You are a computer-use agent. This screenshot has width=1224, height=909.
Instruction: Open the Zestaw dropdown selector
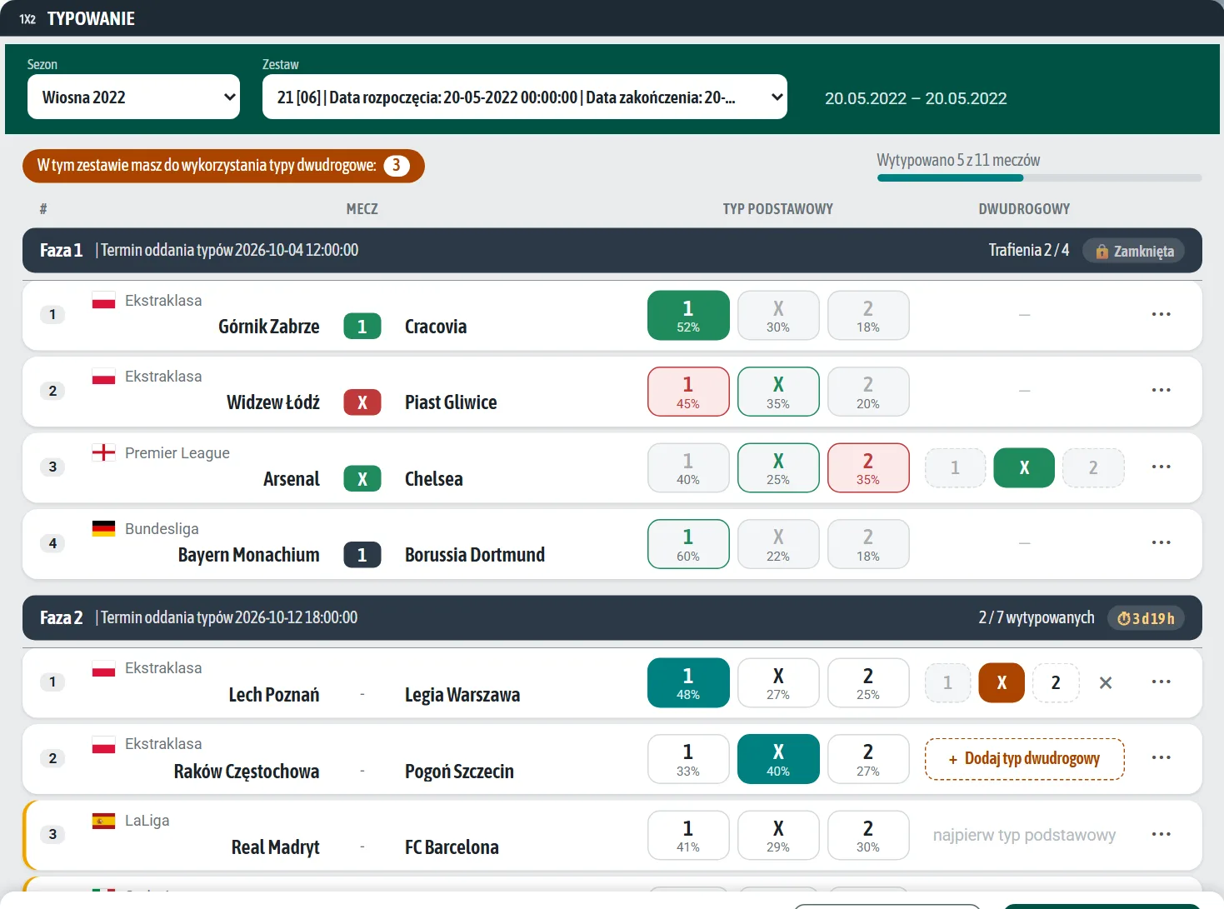tap(525, 97)
